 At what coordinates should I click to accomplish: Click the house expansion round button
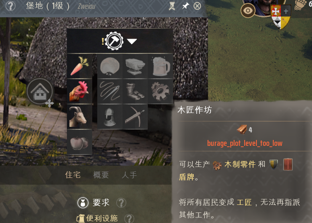(40, 91)
